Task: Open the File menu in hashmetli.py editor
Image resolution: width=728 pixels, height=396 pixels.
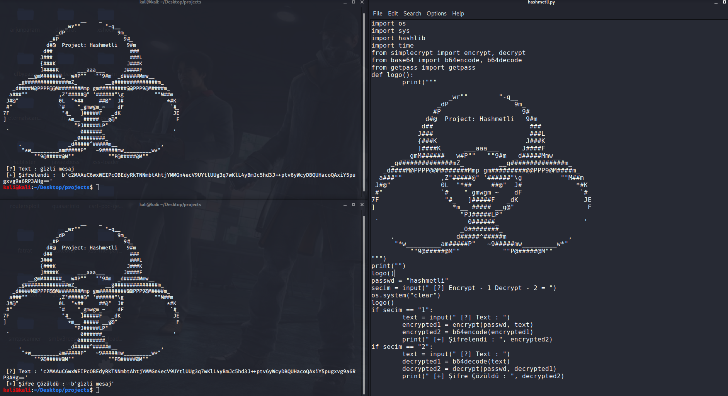Action: tap(378, 14)
